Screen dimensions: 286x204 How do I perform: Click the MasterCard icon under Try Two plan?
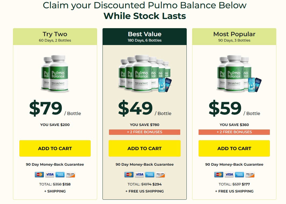pyautogui.click(x=39, y=174)
